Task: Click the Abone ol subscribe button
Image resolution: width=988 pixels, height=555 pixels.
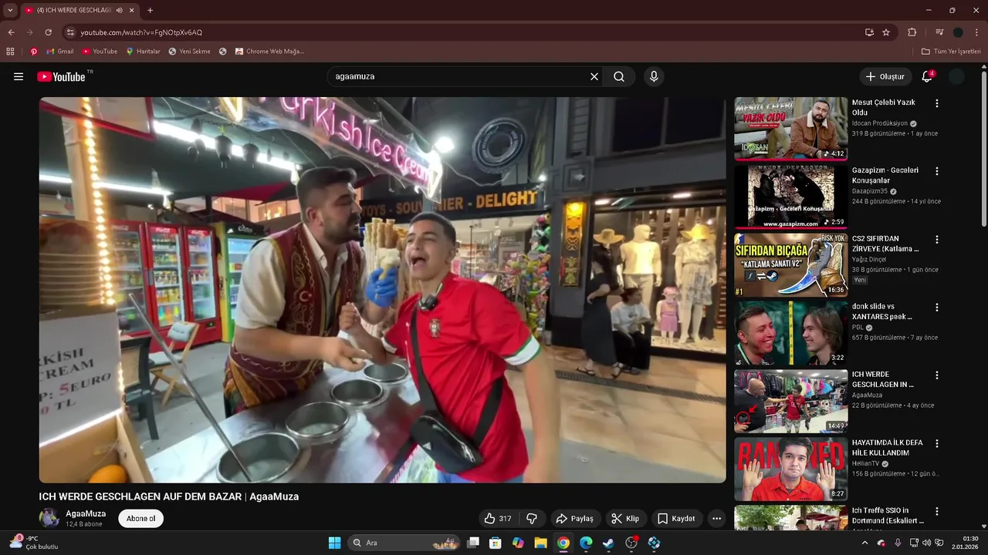Action: point(140,519)
